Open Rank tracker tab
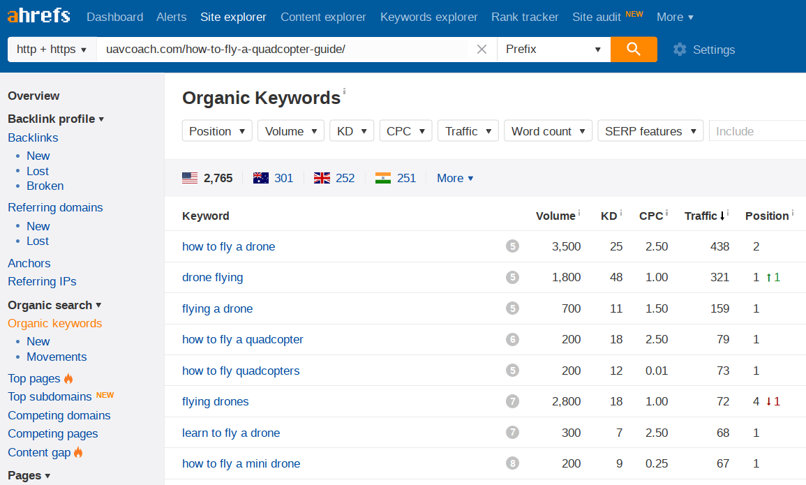This screenshot has height=485, width=806. tap(525, 17)
